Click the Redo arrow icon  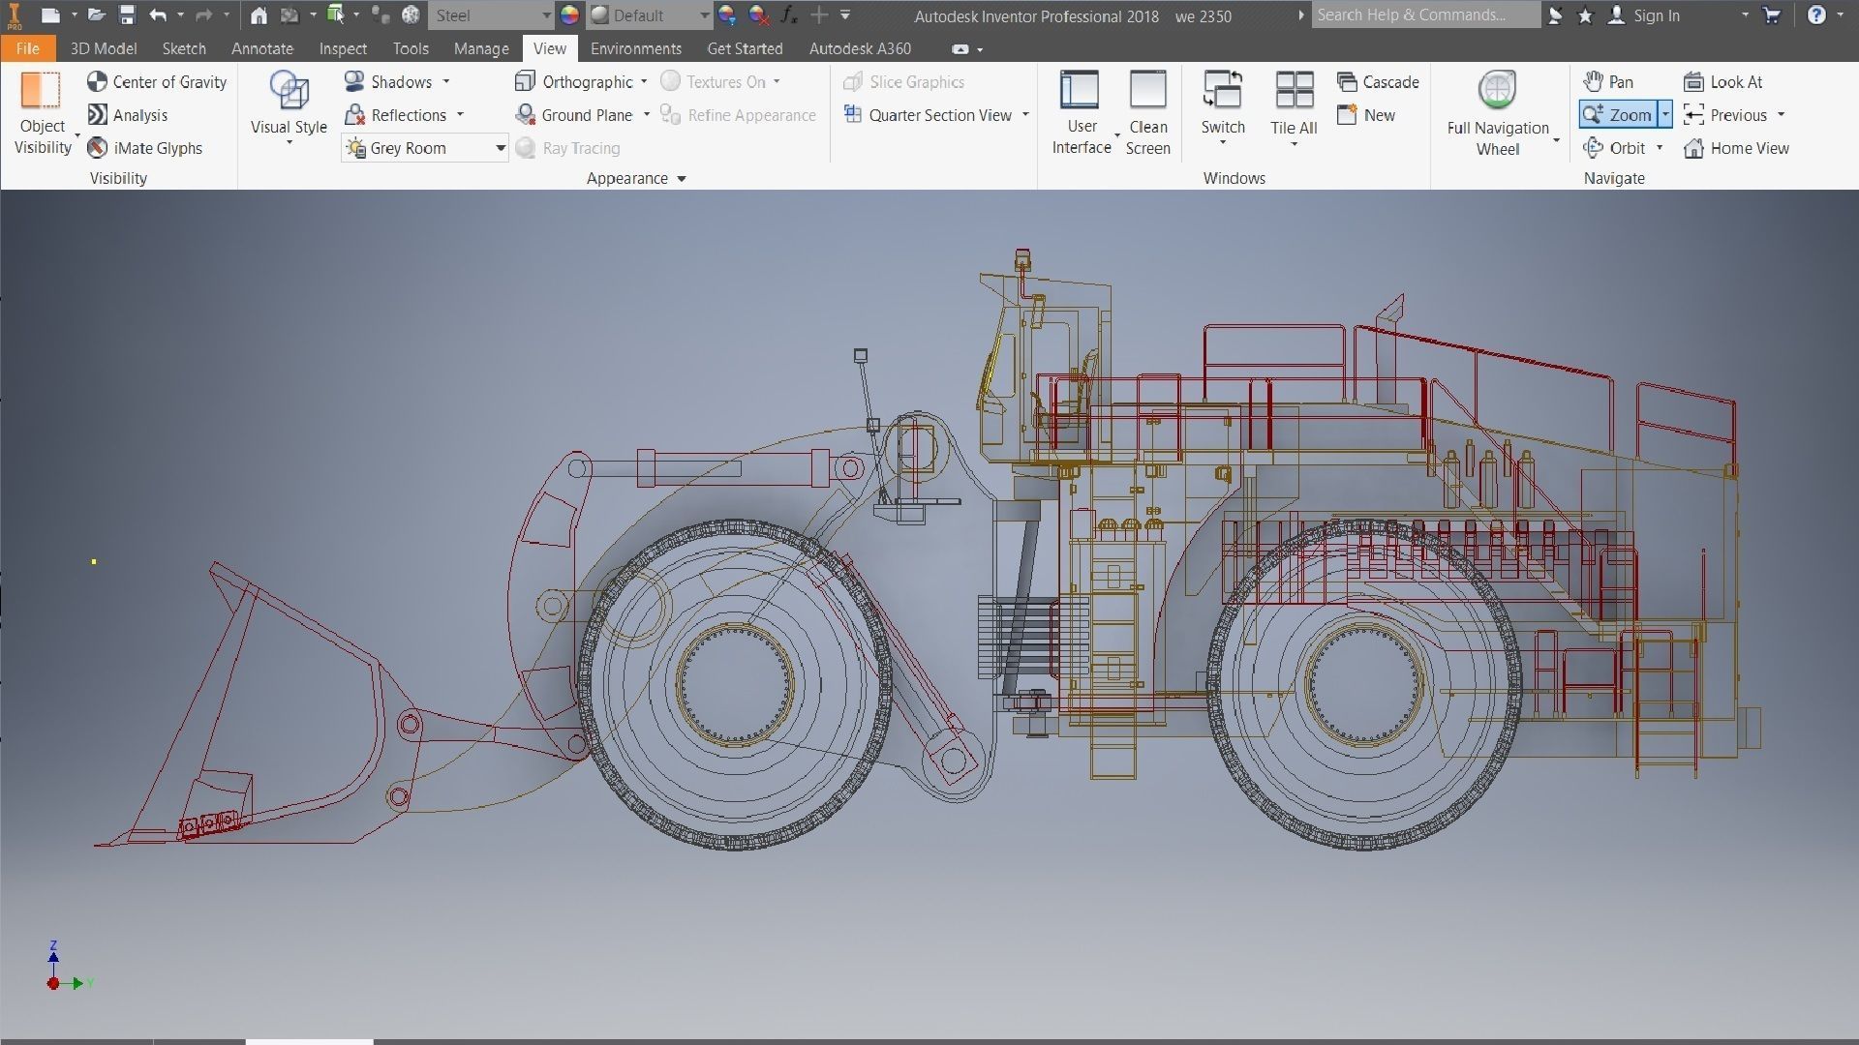coord(203,15)
